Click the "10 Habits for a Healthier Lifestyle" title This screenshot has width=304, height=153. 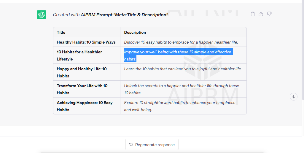point(79,55)
